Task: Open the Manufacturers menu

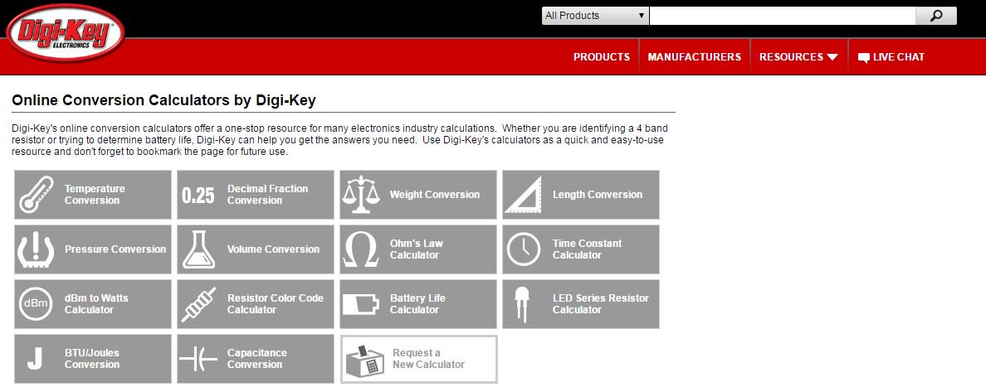Action: 694,56
